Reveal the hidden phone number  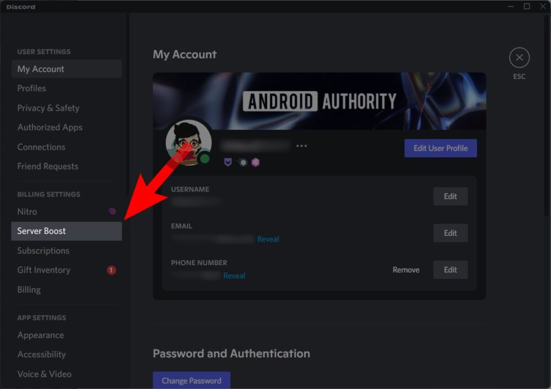pyautogui.click(x=234, y=276)
